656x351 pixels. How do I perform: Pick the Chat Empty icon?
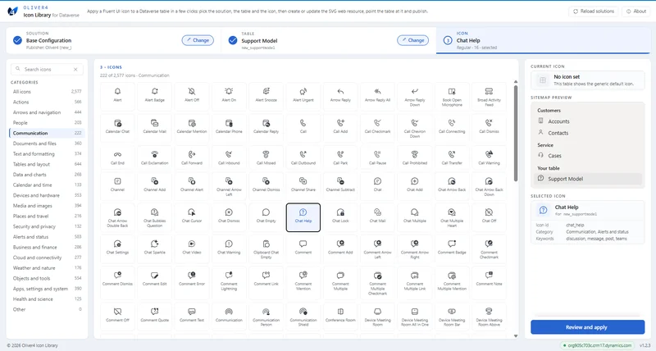click(x=266, y=217)
